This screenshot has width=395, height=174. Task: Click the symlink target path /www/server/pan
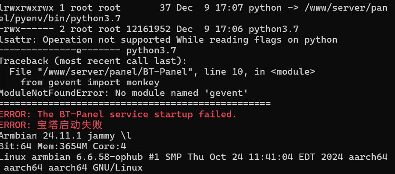(x=346, y=8)
